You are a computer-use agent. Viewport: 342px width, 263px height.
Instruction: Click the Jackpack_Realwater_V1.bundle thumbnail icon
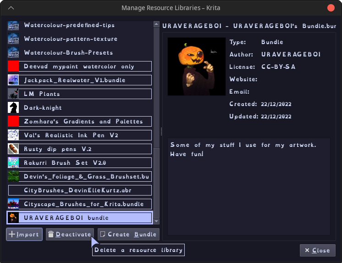(13, 80)
